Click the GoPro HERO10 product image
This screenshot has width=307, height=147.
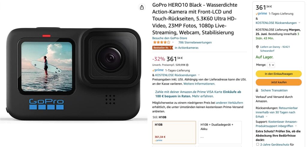point(74,73)
